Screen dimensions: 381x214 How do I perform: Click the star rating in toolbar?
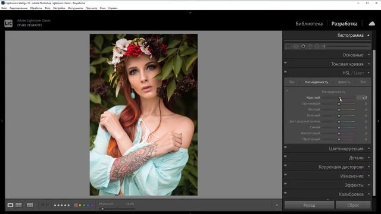point(62,205)
